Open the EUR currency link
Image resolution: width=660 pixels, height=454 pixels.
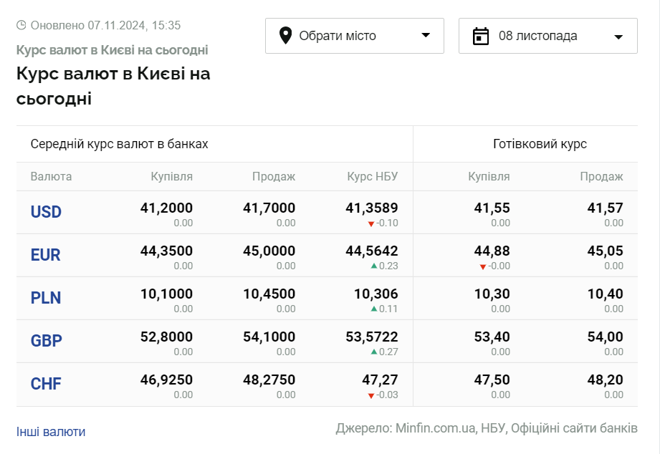click(x=45, y=254)
